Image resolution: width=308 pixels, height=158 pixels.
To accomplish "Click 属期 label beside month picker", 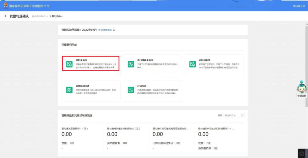I will (220, 116).
